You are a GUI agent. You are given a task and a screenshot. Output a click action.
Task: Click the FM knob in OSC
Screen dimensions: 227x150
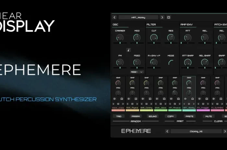click(120, 63)
